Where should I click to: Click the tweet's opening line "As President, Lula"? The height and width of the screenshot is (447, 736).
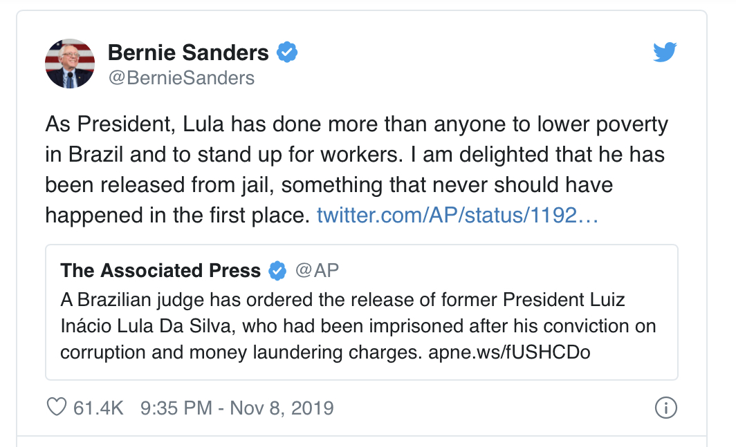(x=133, y=125)
